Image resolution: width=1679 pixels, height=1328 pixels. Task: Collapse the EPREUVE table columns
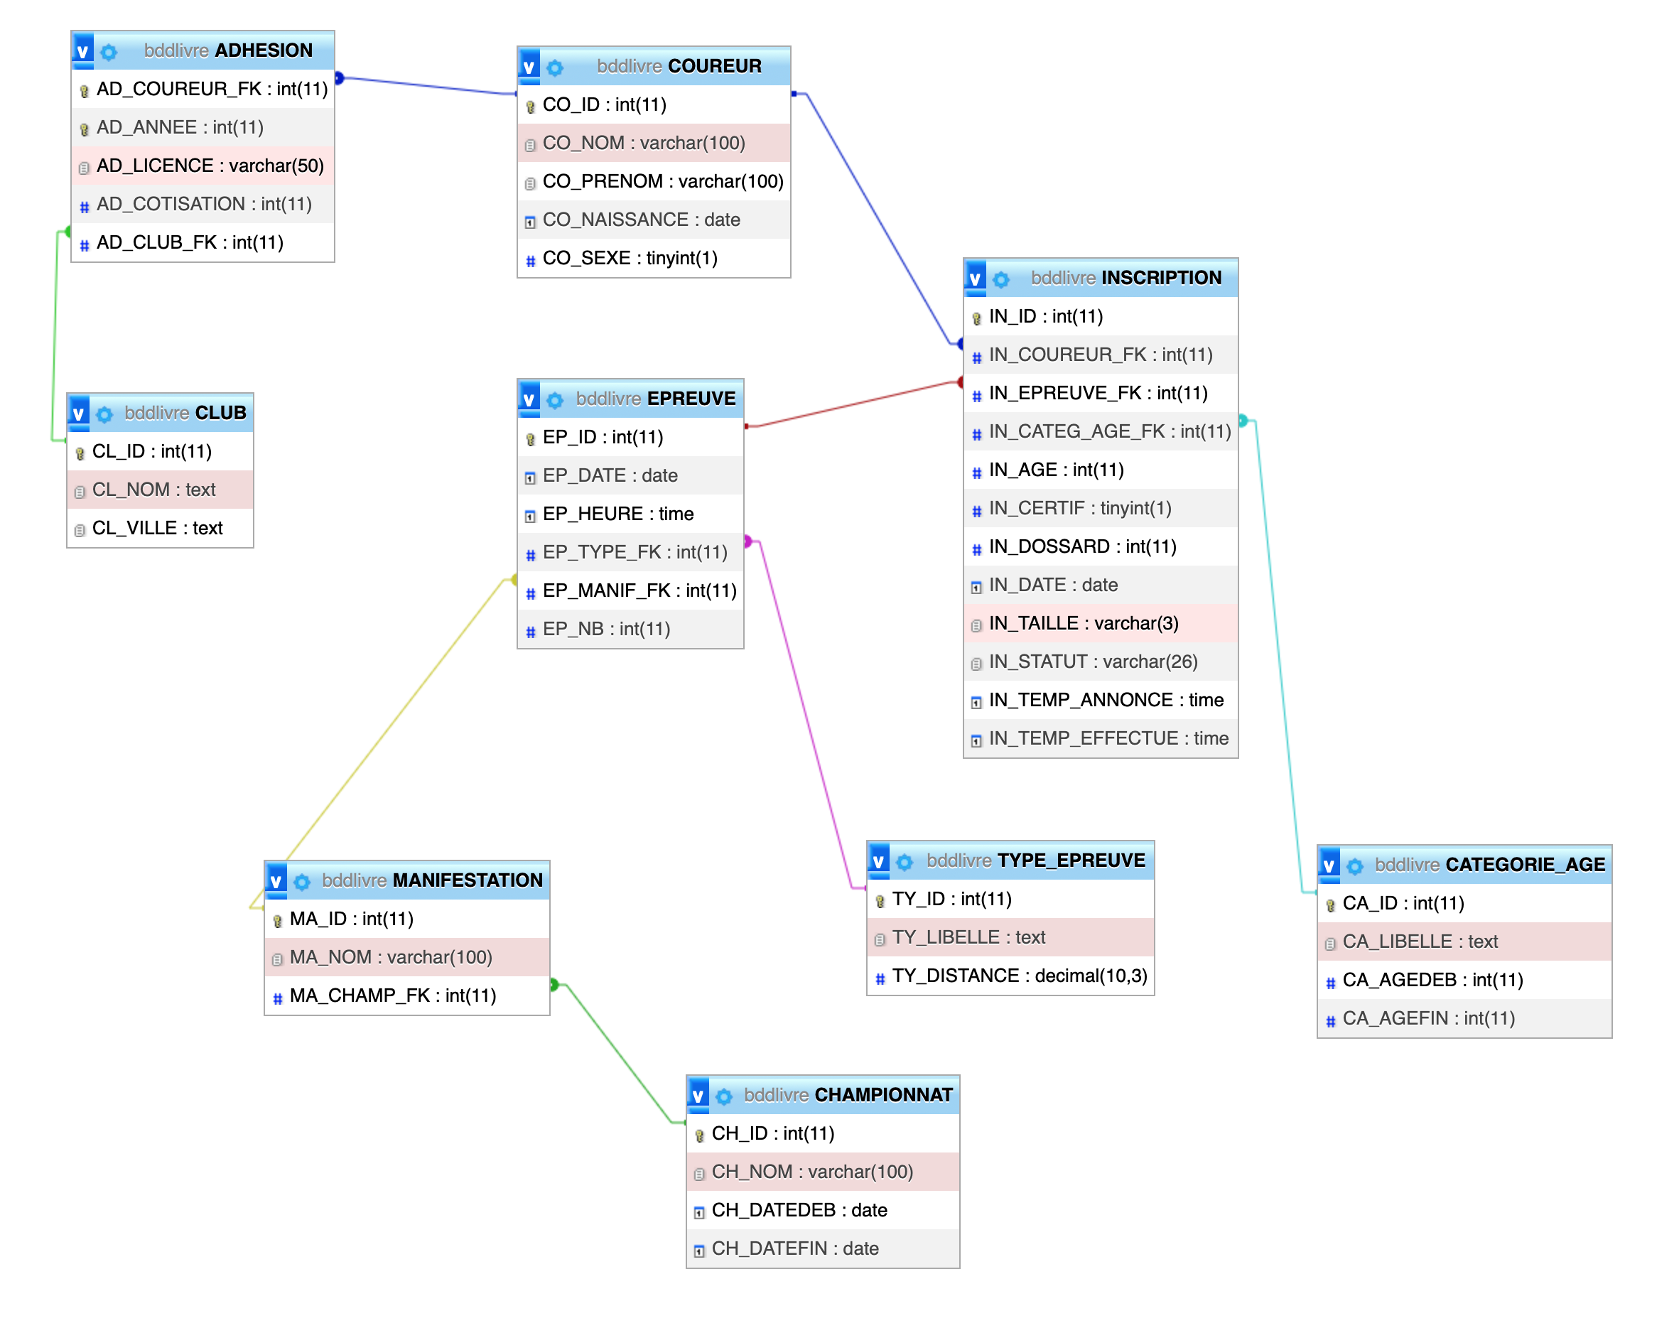(529, 399)
